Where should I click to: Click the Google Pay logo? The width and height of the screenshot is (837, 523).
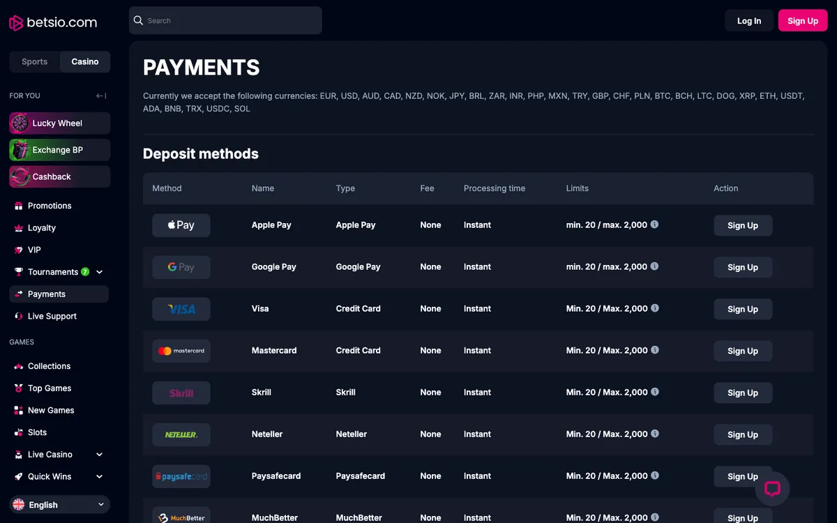(x=181, y=267)
